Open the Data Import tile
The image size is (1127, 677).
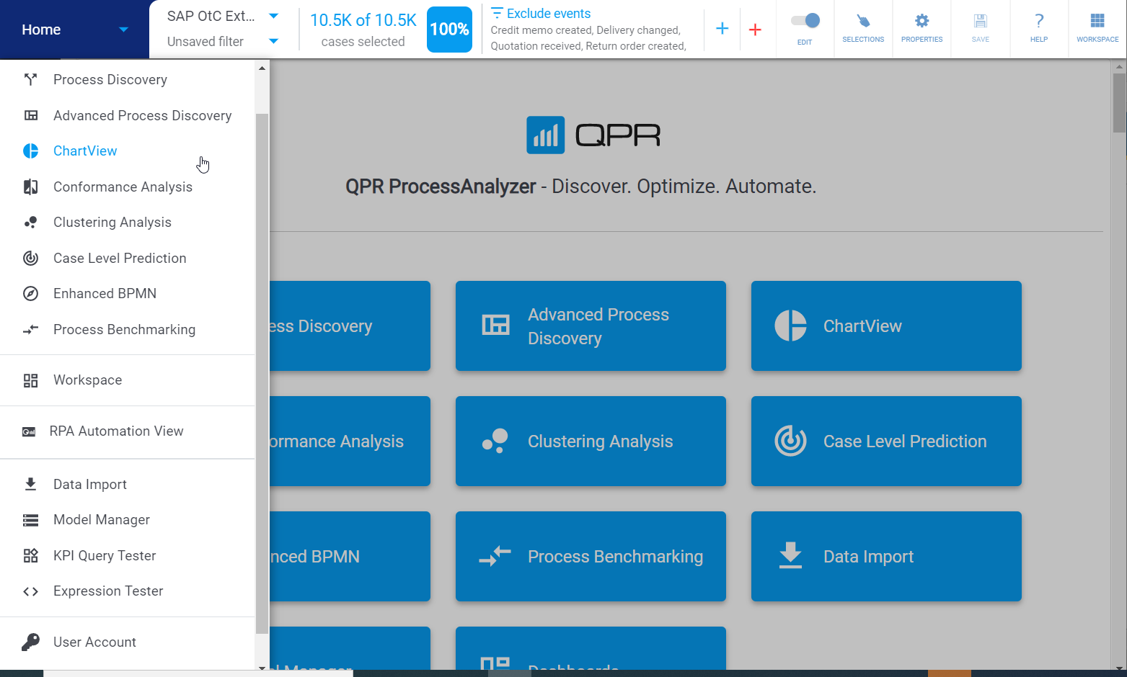pos(886,557)
